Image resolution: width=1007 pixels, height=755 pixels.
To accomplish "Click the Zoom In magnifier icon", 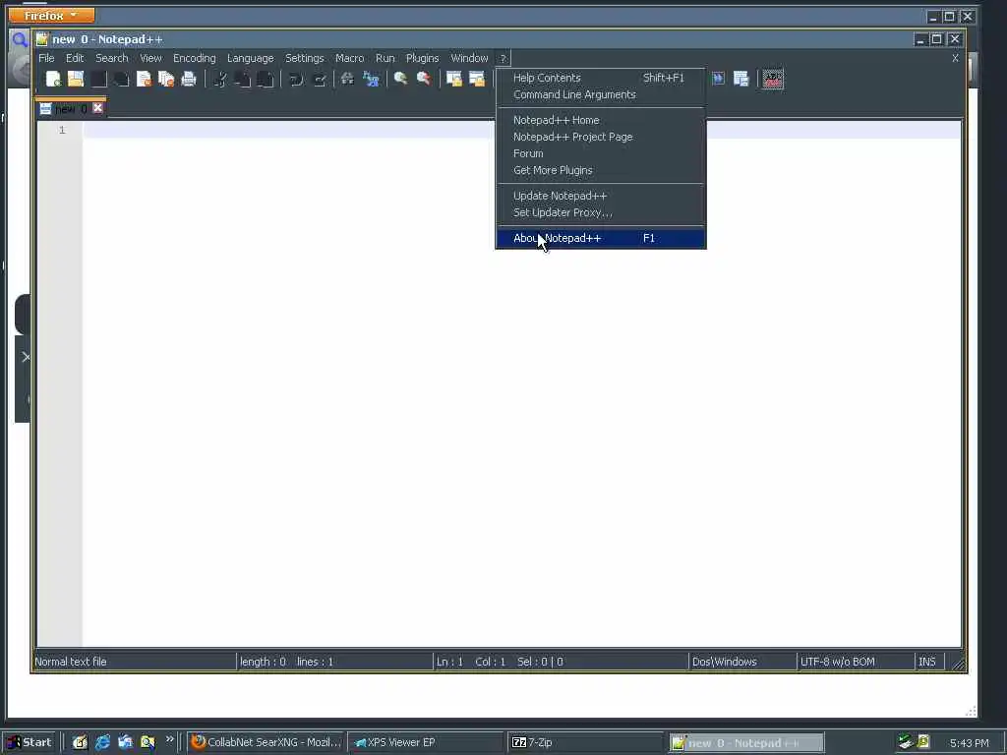I will [401, 79].
